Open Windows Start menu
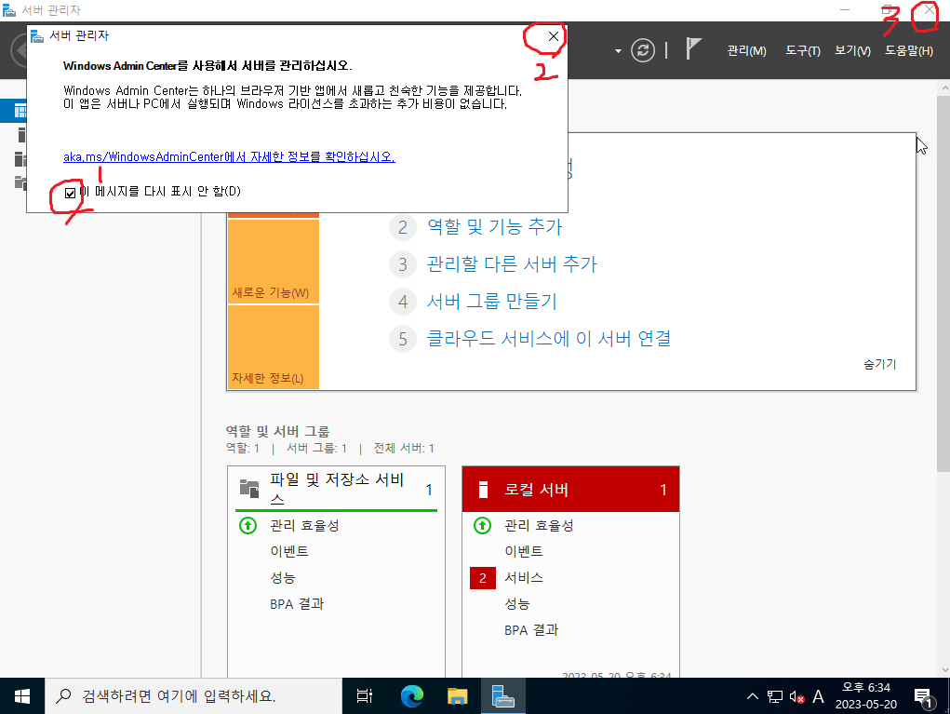This screenshot has height=714, width=950. click(22, 696)
